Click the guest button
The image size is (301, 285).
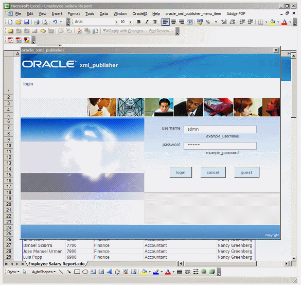coord(246,172)
